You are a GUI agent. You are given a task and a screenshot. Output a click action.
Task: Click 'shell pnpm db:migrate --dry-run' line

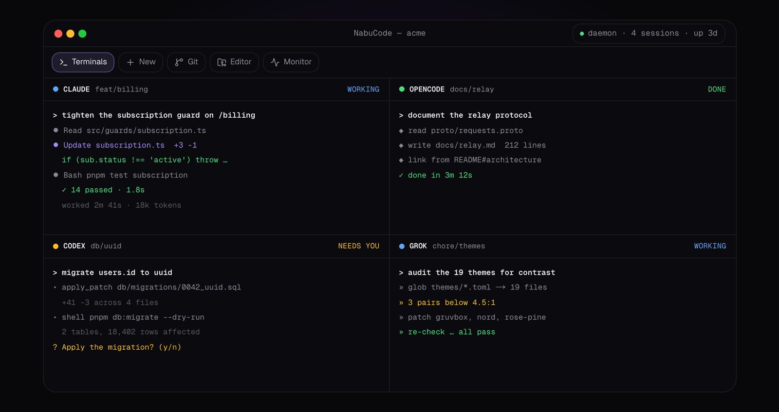pyautogui.click(x=129, y=317)
